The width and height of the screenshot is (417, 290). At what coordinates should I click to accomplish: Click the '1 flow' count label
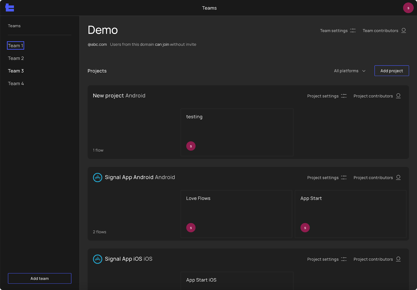(x=98, y=150)
